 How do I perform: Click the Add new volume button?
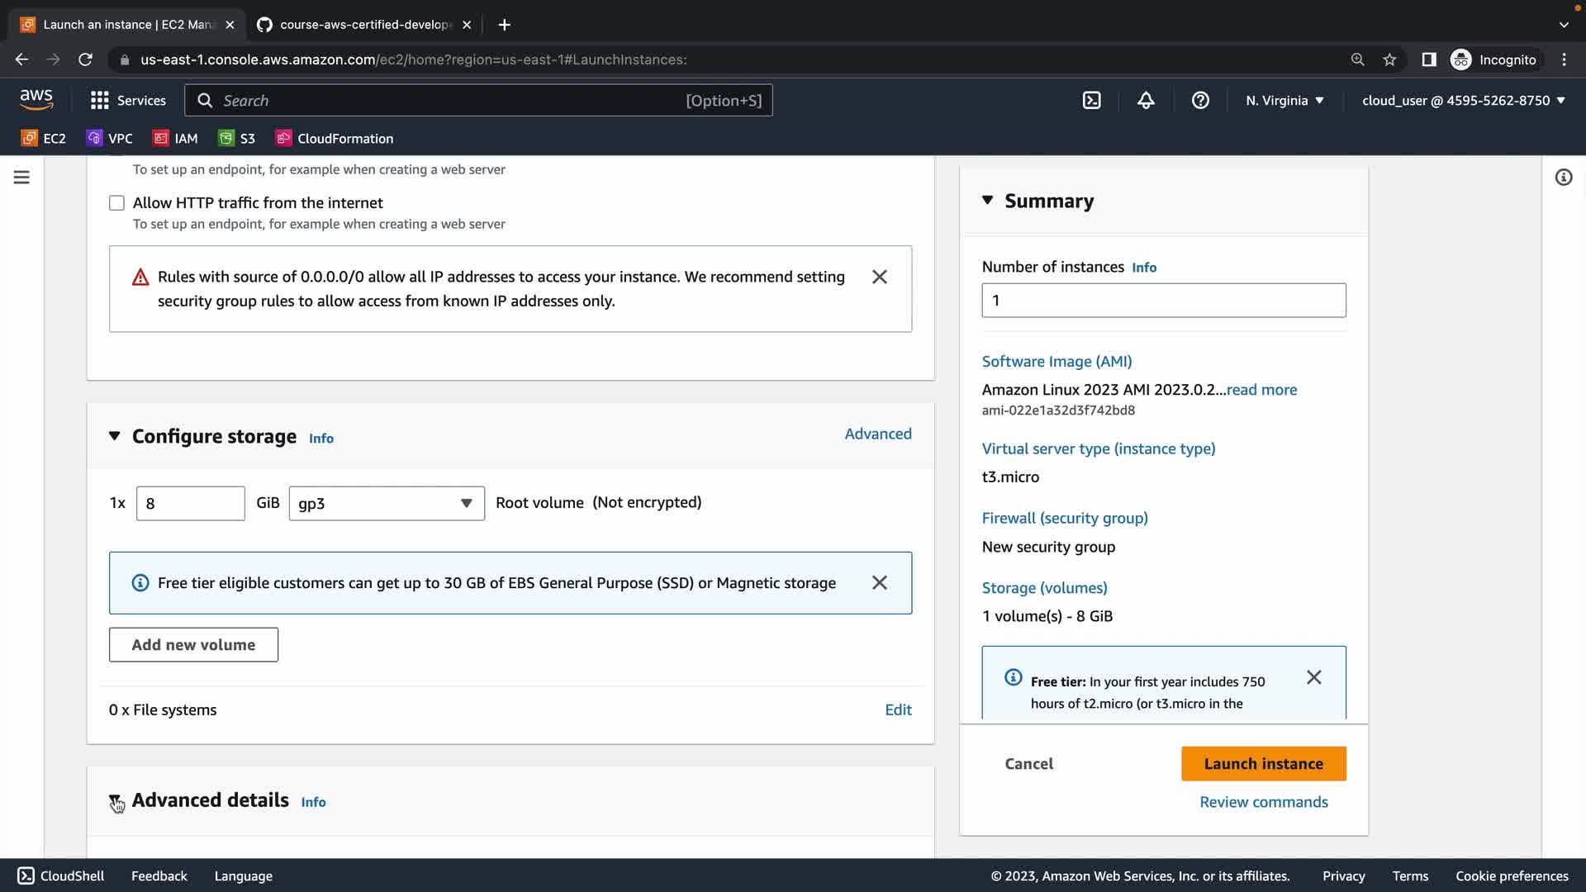click(193, 644)
